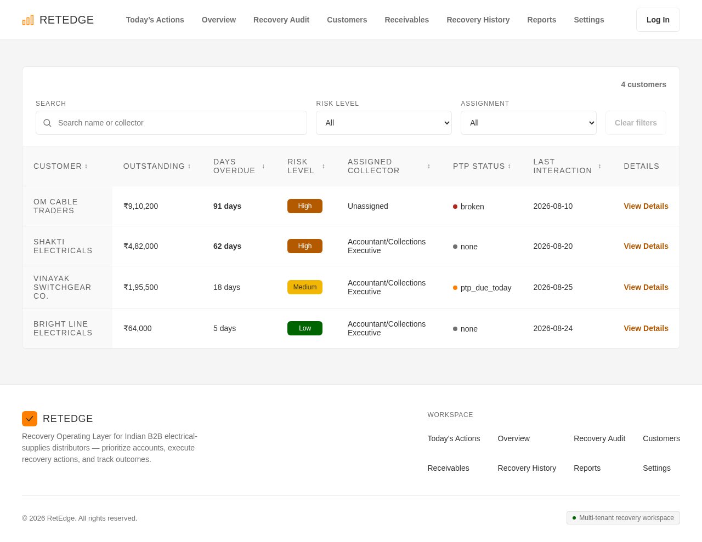Sort by Outstanding column arrow icon
The image size is (702, 542).
[189, 166]
